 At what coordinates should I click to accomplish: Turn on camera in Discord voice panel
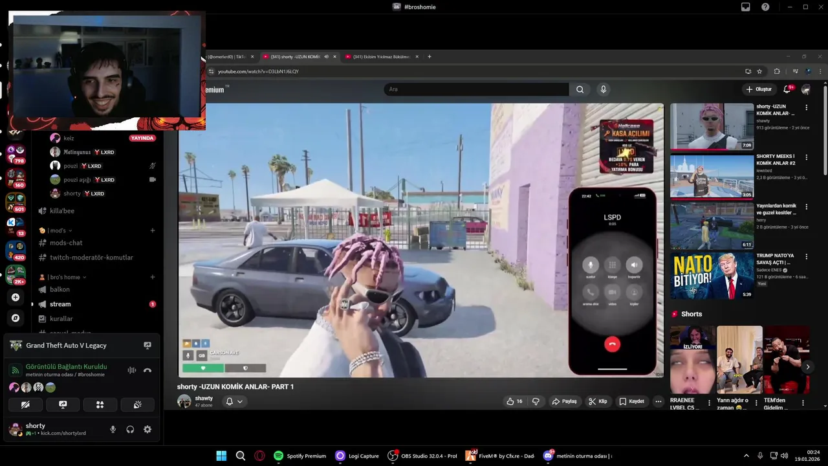(25, 405)
